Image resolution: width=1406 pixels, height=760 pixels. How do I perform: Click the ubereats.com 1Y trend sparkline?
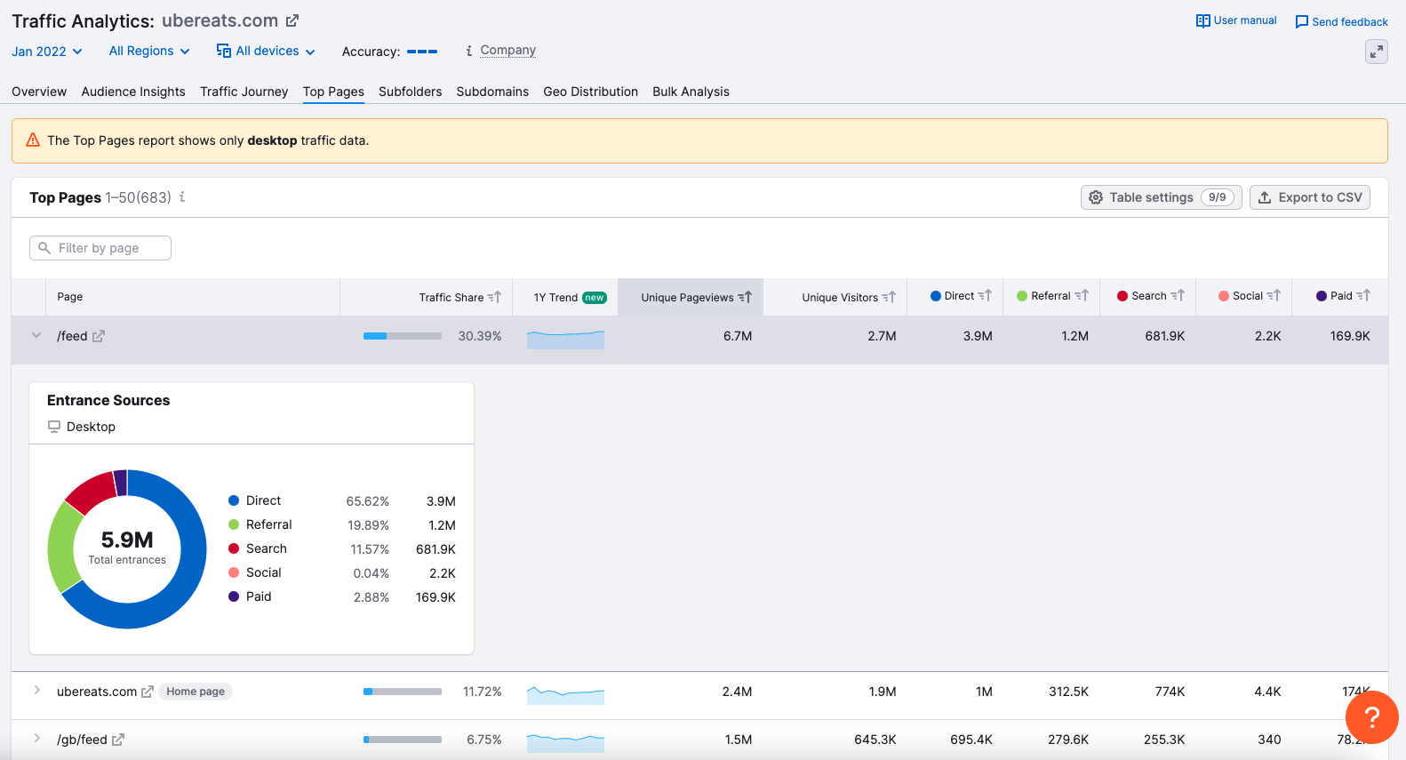point(565,694)
